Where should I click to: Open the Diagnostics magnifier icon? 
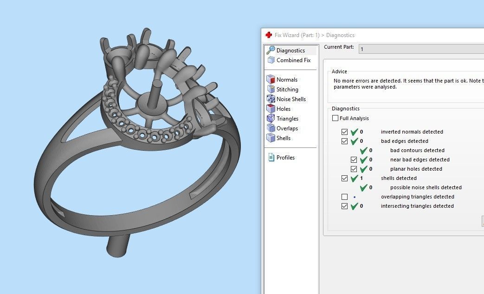point(271,50)
